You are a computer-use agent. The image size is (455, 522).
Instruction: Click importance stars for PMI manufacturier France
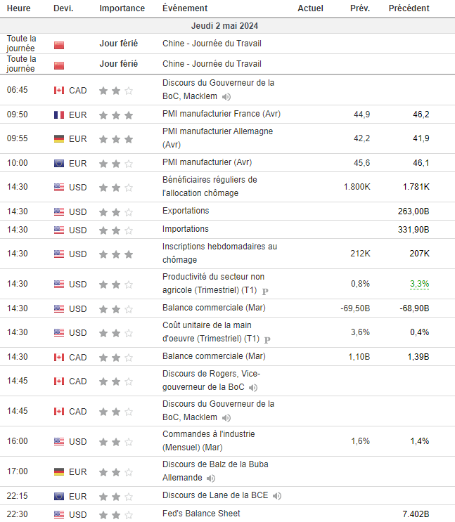[x=116, y=115]
